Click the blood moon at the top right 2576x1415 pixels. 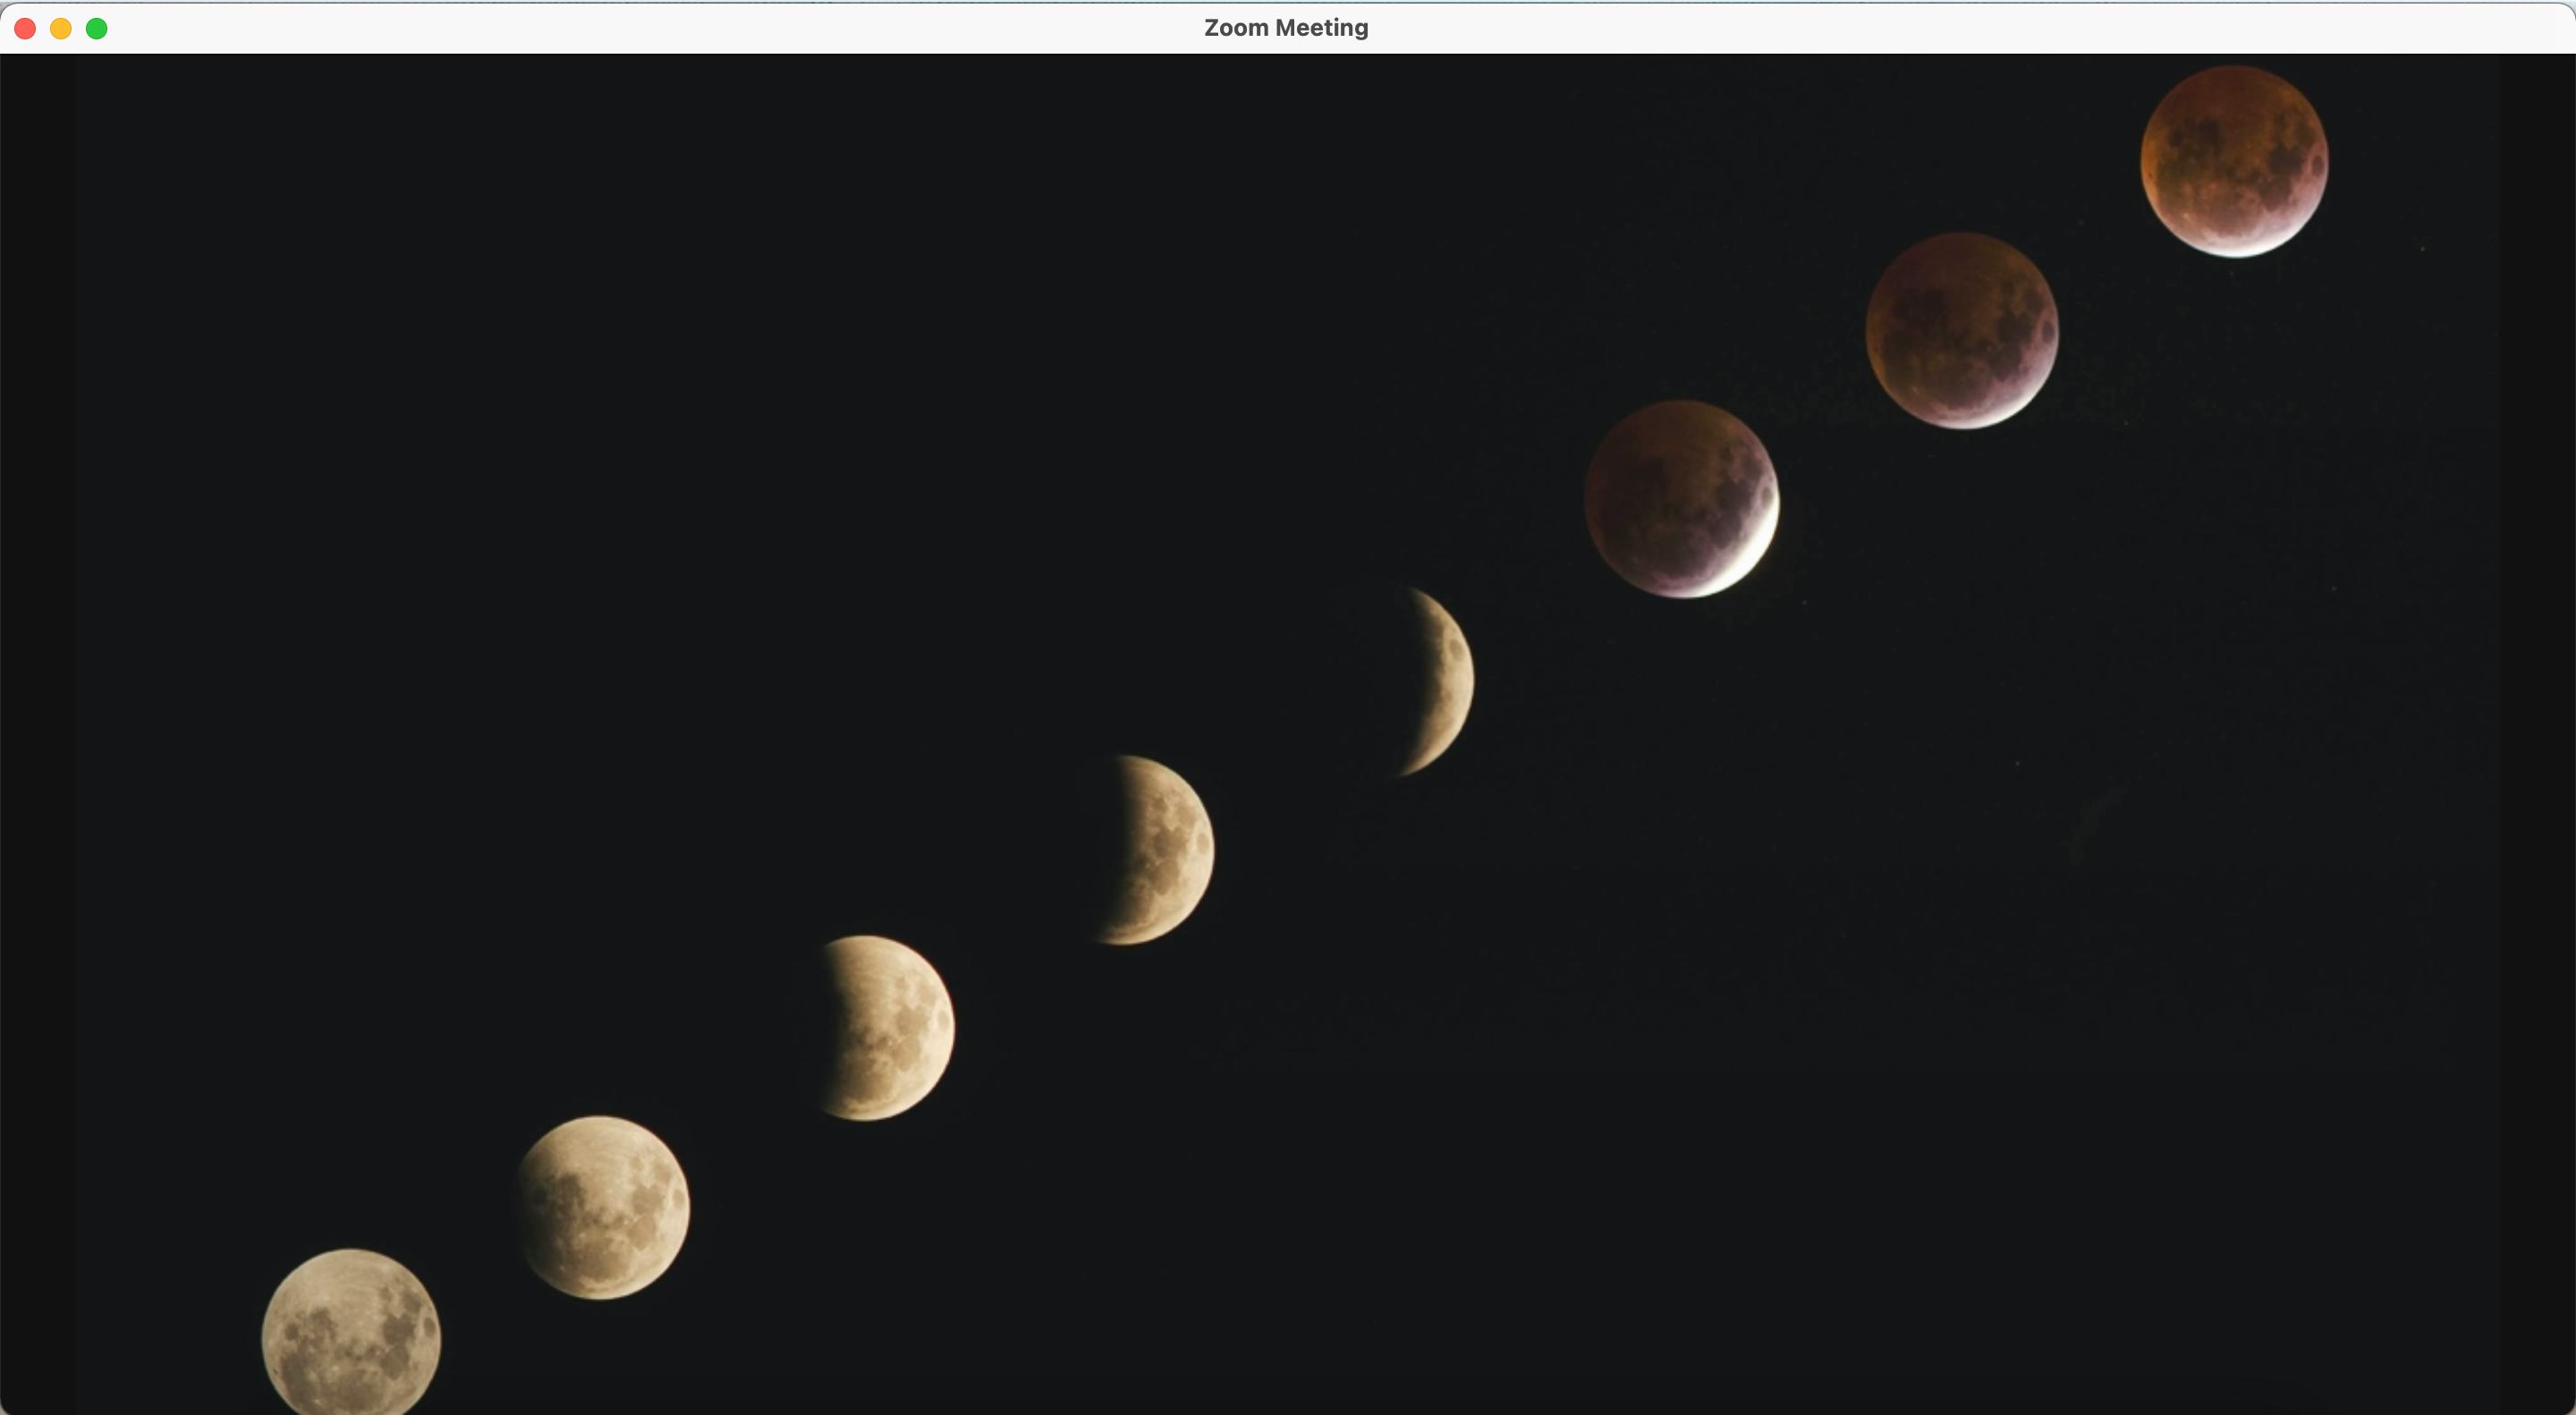click(x=2232, y=165)
